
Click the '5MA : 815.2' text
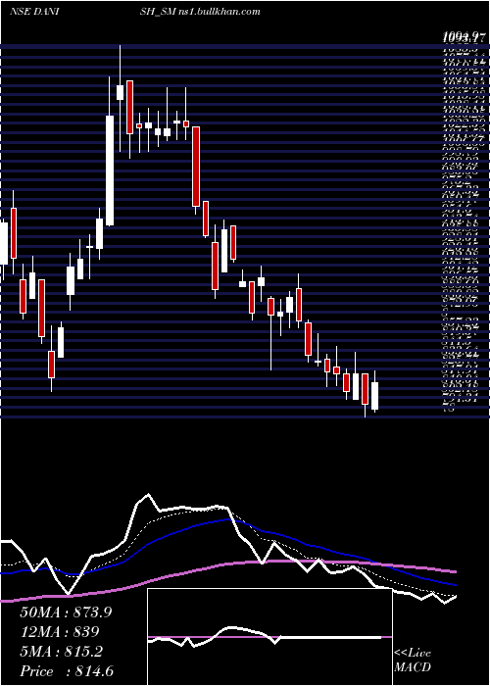coord(61,652)
